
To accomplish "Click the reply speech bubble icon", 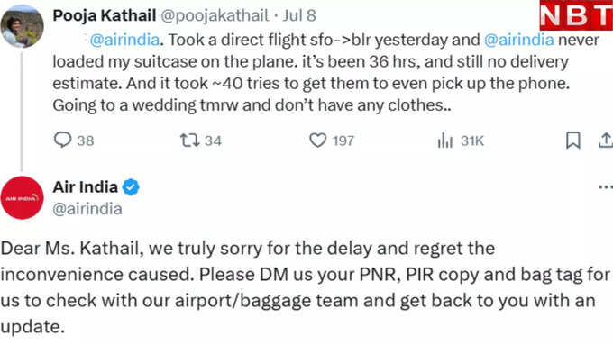I will pyautogui.click(x=62, y=140).
